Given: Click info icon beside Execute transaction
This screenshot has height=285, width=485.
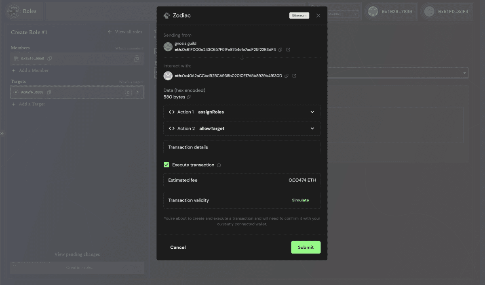Looking at the screenshot, I should 219,165.
